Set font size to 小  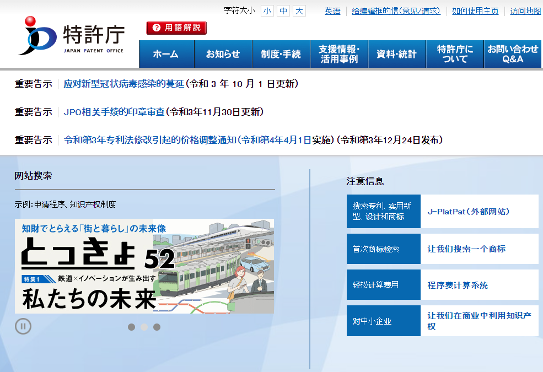tap(267, 10)
